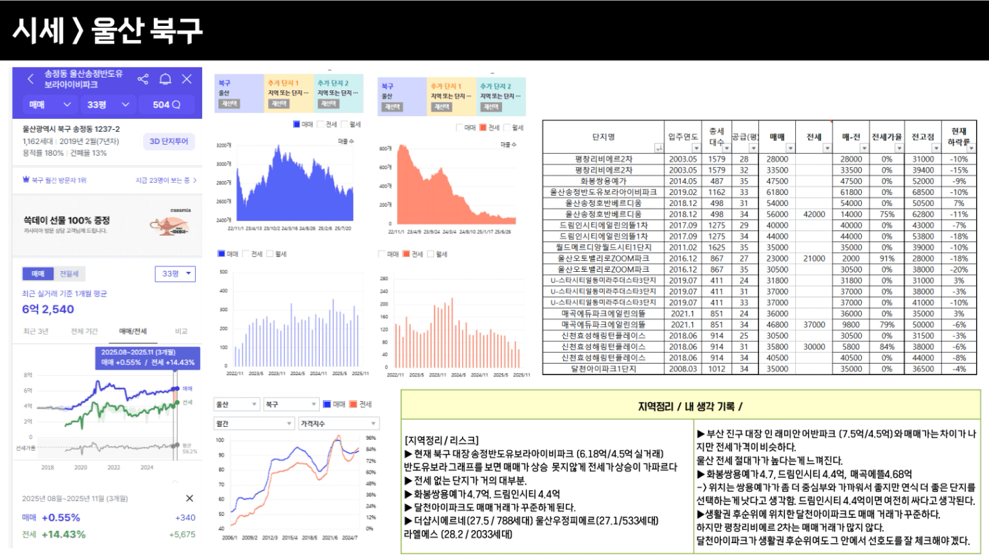The height and width of the screenshot is (556, 989).
Task: Switch to the 전월세 tab
Action: pos(69,274)
